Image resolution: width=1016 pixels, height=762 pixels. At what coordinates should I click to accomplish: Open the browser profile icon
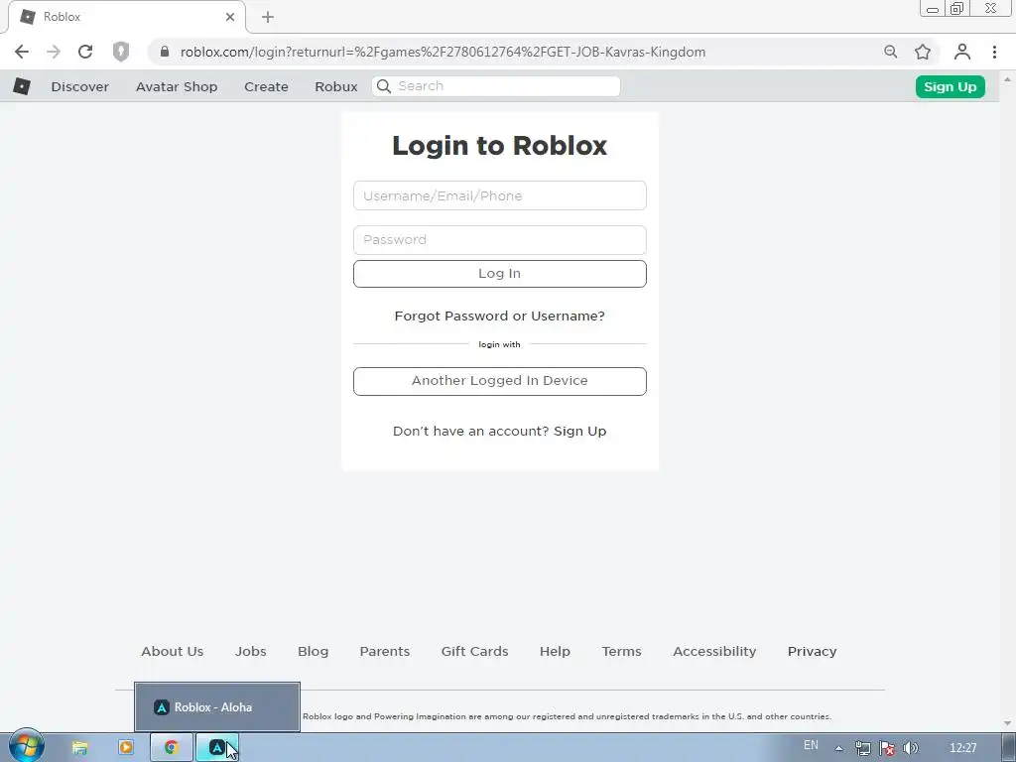(962, 52)
